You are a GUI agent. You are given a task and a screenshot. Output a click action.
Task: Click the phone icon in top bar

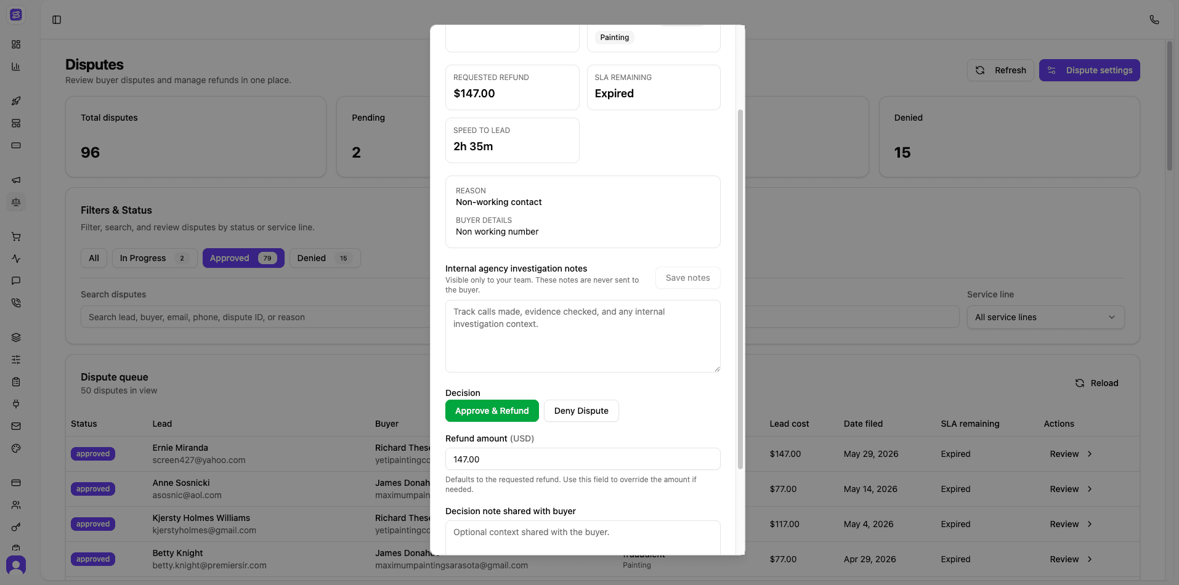pyautogui.click(x=1154, y=20)
